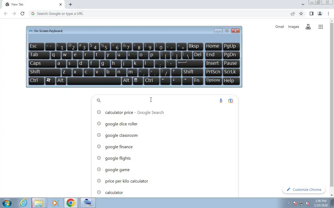Toggle the ScrLk key on On-Screen Keyboard
The width and height of the screenshot is (334, 208).
click(x=231, y=72)
